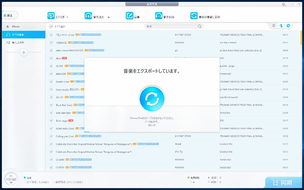
Task: Select the Blah Blah Blah track title
Action: [x=63, y=113]
